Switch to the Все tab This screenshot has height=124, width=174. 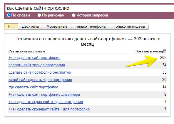(11, 27)
